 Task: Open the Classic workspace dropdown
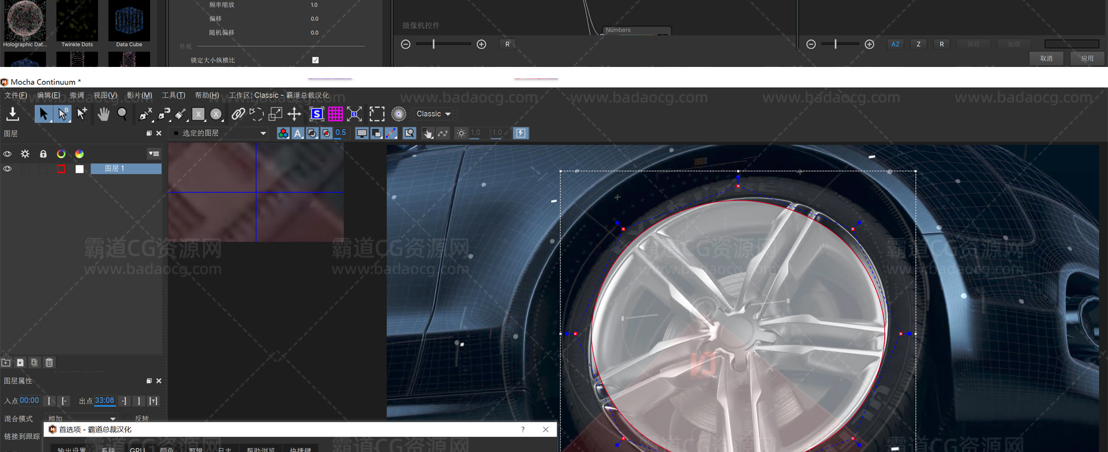click(433, 114)
